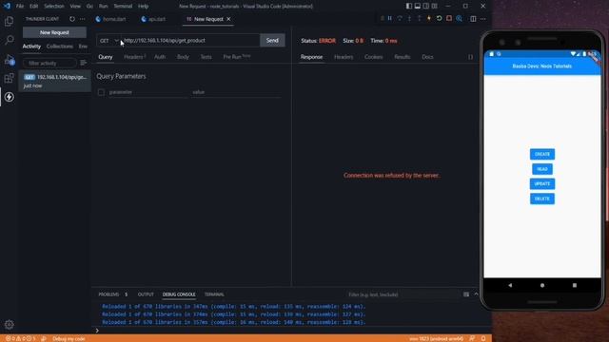Open the Manage gear icon
609x342 pixels.
pyautogui.click(x=9, y=324)
